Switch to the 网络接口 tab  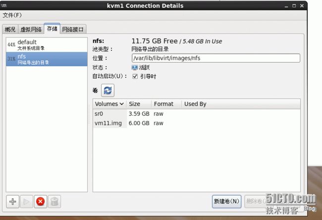point(73,29)
